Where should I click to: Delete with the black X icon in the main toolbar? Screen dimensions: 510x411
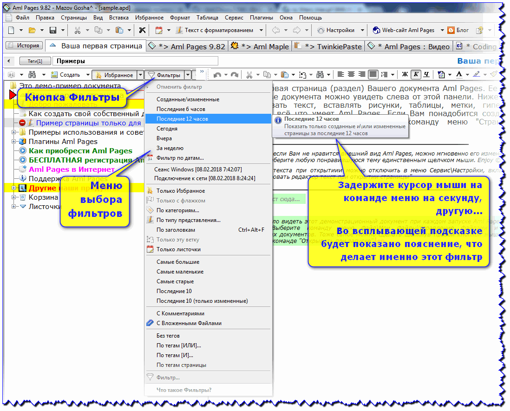pos(142,30)
